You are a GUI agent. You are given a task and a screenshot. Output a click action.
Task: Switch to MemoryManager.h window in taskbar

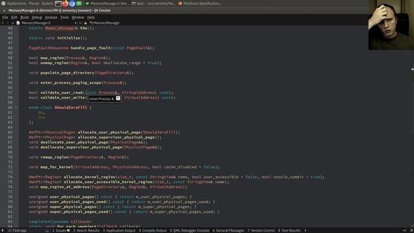click(x=107, y=3)
